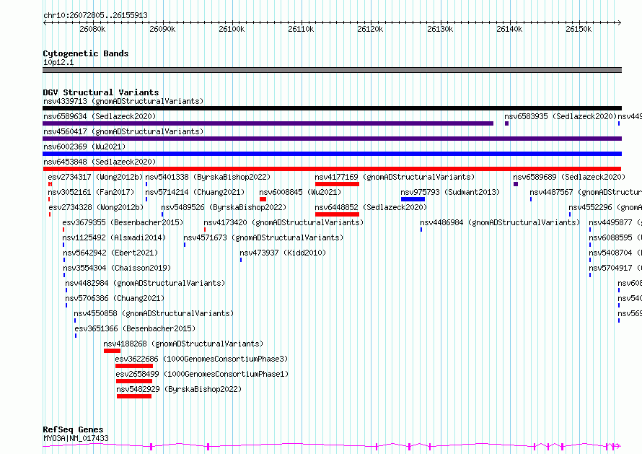Image resolution: width=642 pixels, height=454 pixels.
Task: Open nsv5482929 (ByrskaBishop2022) label
Action: (179, 389)
